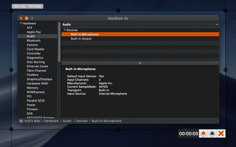The width and height of the screenshot is (236, 147).
Task: Click the pane splitter handle dot
Action: [140, 63]
